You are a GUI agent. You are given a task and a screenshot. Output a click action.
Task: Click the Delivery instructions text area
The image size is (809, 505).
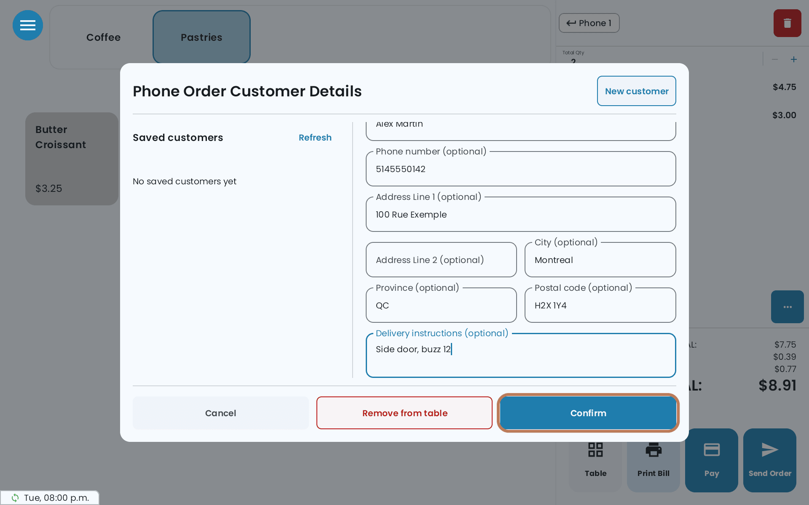[521, 356]
